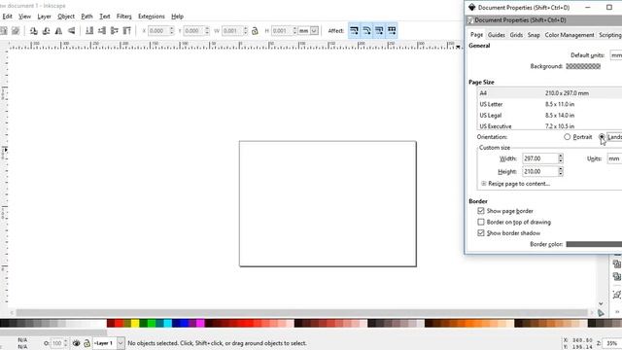
Task: Flip selection horizontally with toolbar icon
Action: point(58,30)
